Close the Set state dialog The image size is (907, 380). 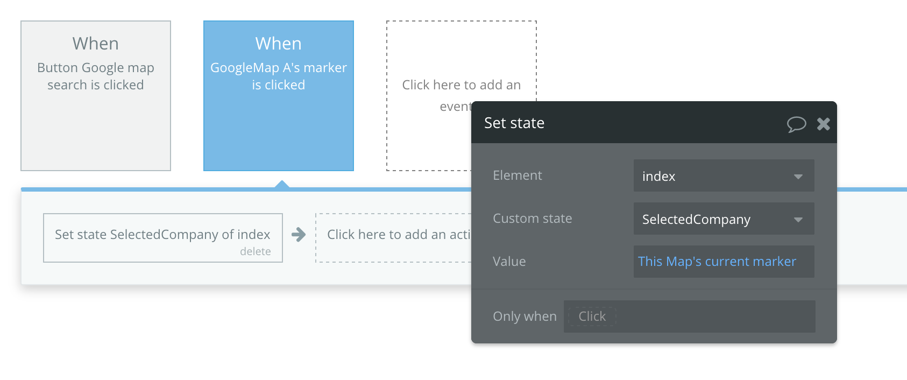[x=823, y=124]
